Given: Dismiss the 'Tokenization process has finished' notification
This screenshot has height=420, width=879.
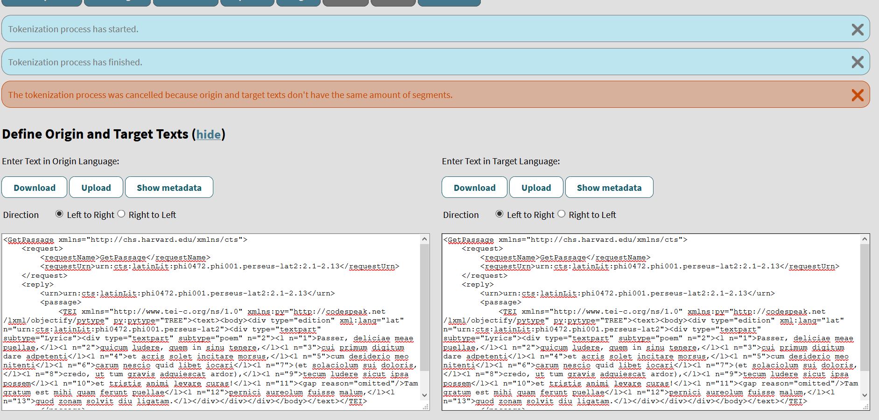Looking at the screenshot, I should [858, 62].
